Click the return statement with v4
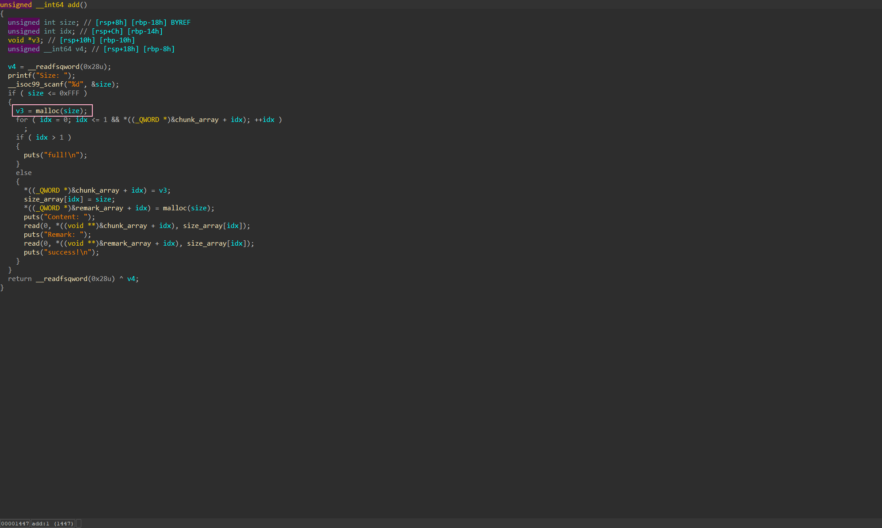The height and width of the screenshot is (528, 882). (x=73, y=279)
